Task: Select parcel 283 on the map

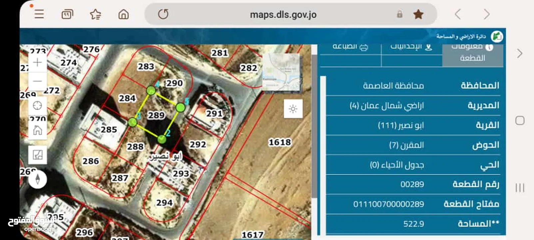Action: (x=146, y=66)
